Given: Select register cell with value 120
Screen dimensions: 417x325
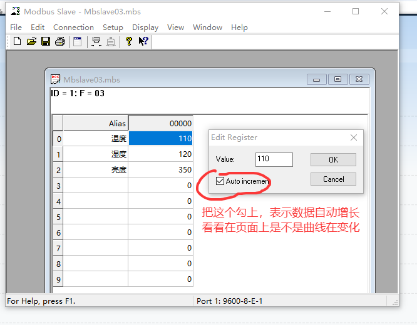Looking at the screenshot, I should point(161,154).
